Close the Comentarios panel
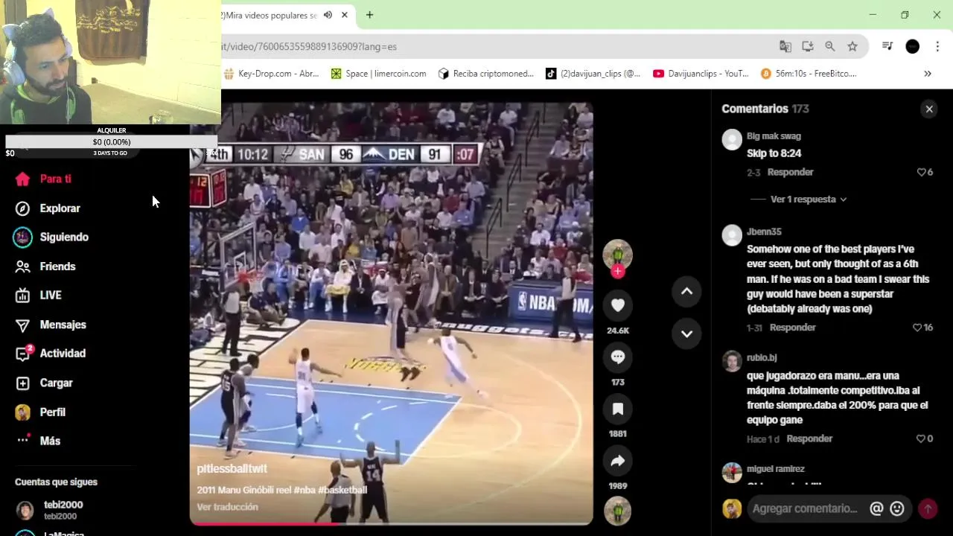This screenshot has width=953, height=536. click(929, 109)
